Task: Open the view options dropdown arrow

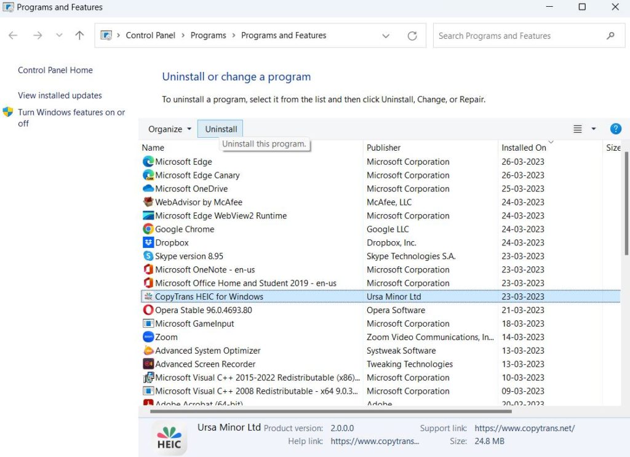Action: [x=594, y=129]
